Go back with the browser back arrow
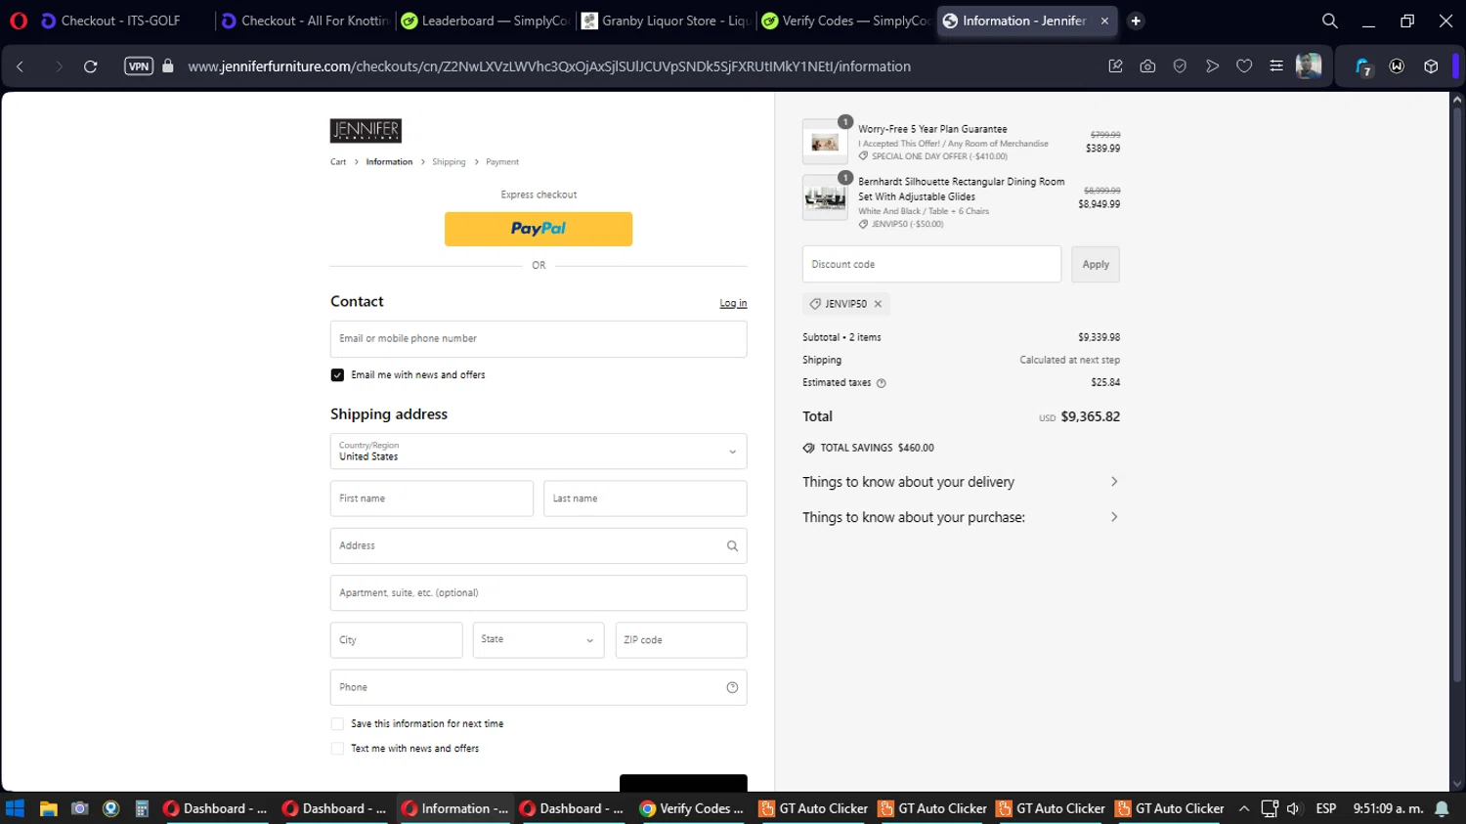The image size is (1466, 824). pos(21,66)
